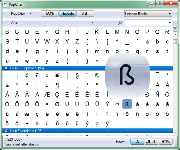Open the Unicode Blocks dropdown
The image size is (180, 150).
[x=148, y=14]
